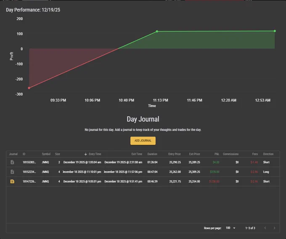The image size is (286, 239).
Task: Click entry price 25,262.00
Action: 175,172
